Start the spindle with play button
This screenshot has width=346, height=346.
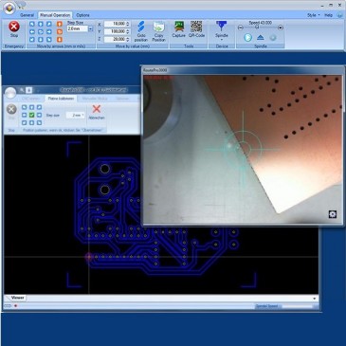247,38
